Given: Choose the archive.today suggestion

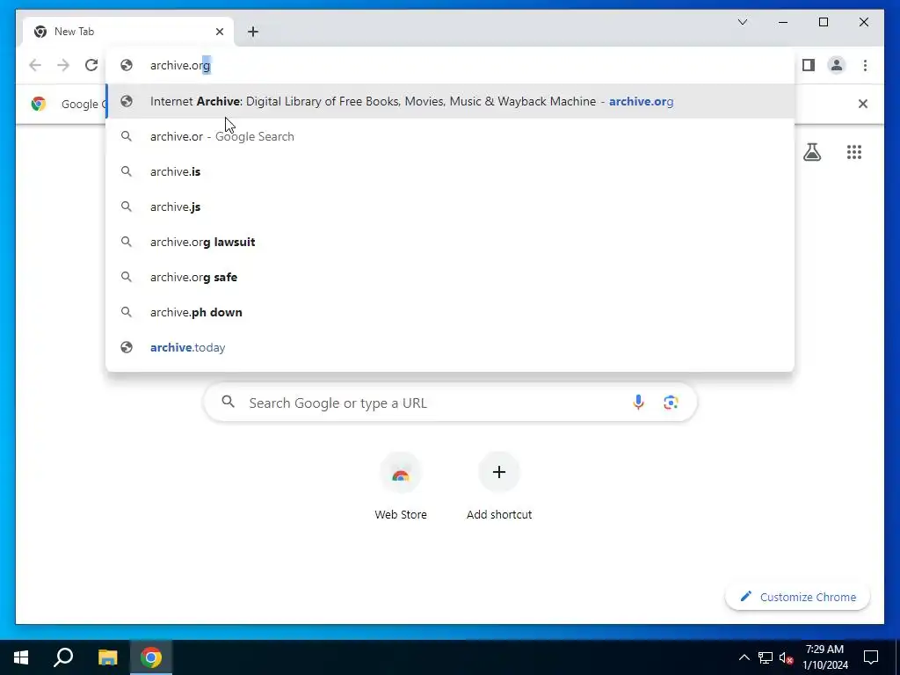Looking at the screenshot, I should pyautogui.click(x=451, y=347).
